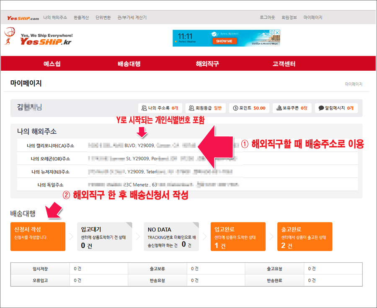377x308 pixels.
Task: Click 출고보류 table cell
Action: pos(158,269)
